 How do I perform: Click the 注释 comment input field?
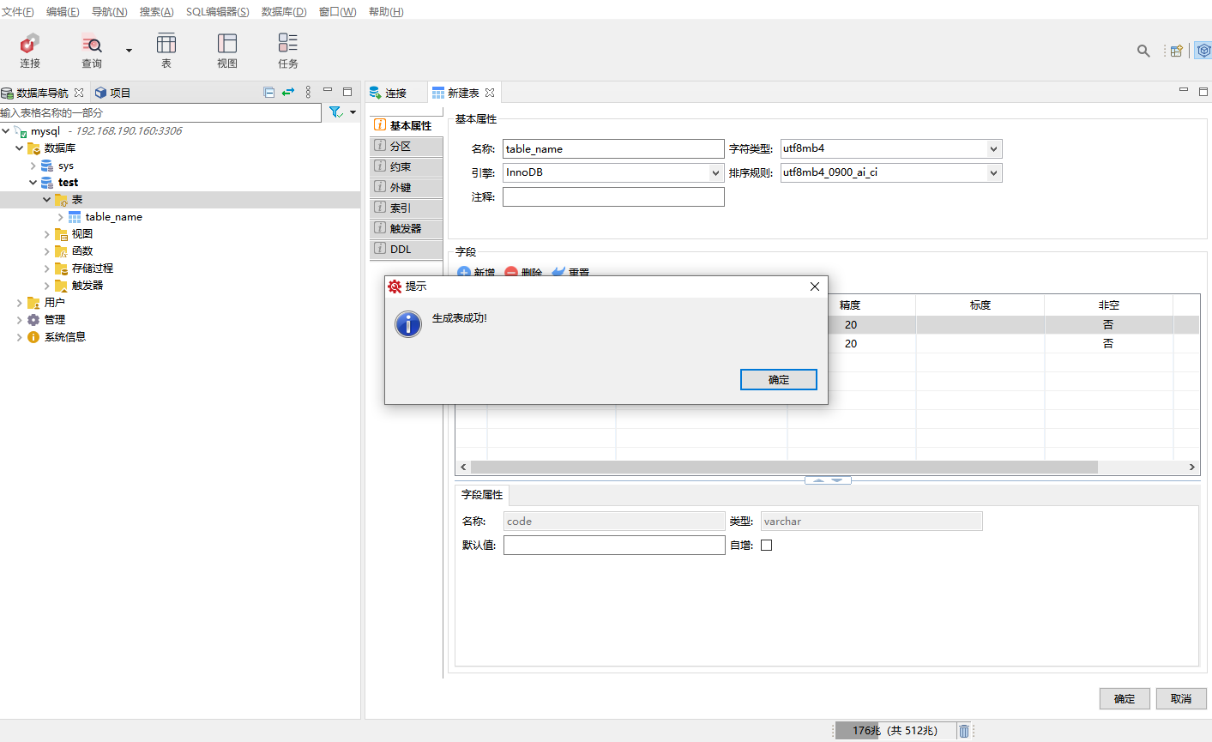click(613, 197)
